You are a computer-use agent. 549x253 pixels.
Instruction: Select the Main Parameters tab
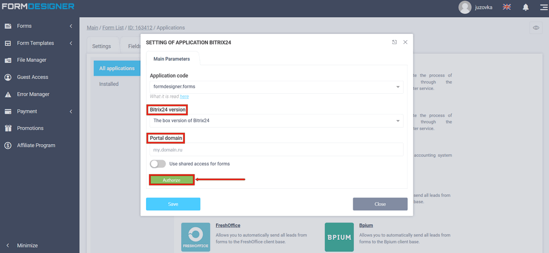[x=172, y=59]
